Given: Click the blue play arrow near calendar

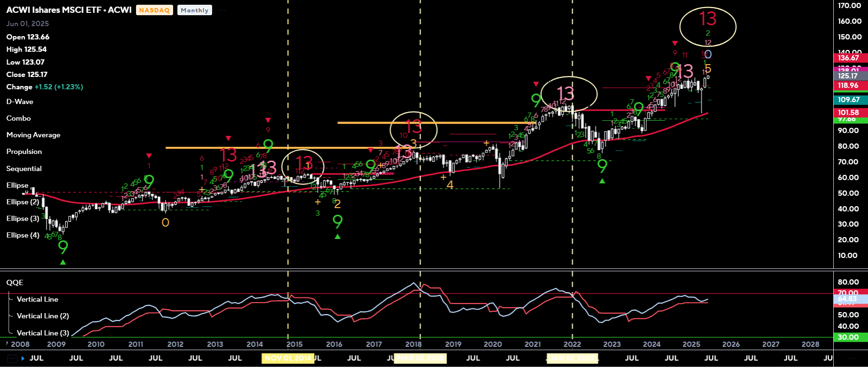Looking at the screenshot, I should 23,358.
